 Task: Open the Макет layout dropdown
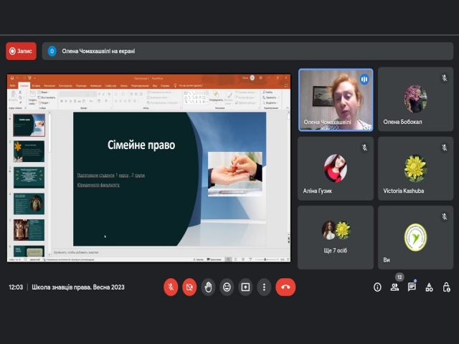coord(44,92)
